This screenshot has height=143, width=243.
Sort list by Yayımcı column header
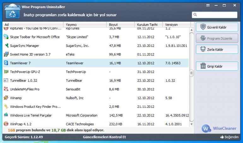pos(85,25)
